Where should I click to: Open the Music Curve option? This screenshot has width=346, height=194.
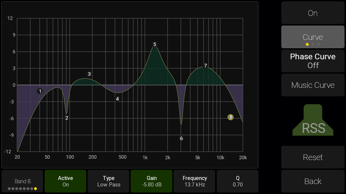coord(313,85)
